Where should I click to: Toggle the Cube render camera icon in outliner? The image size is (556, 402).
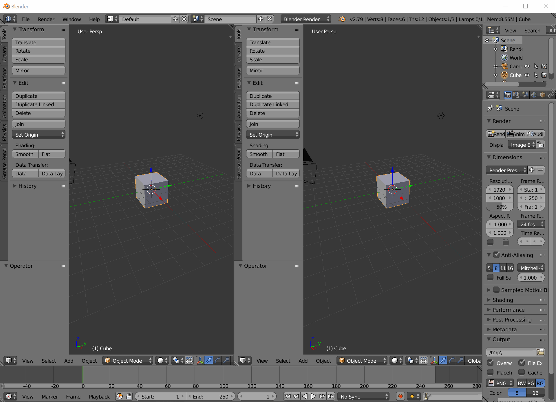pyautogui.click(x=544, y=75)
